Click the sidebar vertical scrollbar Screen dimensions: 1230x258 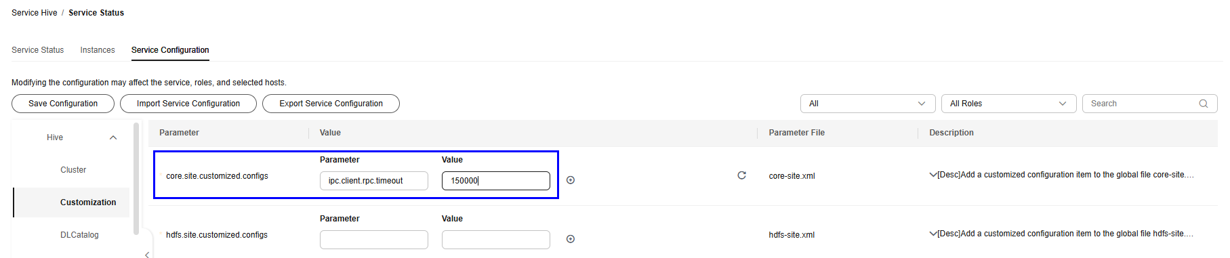[136, 179]
